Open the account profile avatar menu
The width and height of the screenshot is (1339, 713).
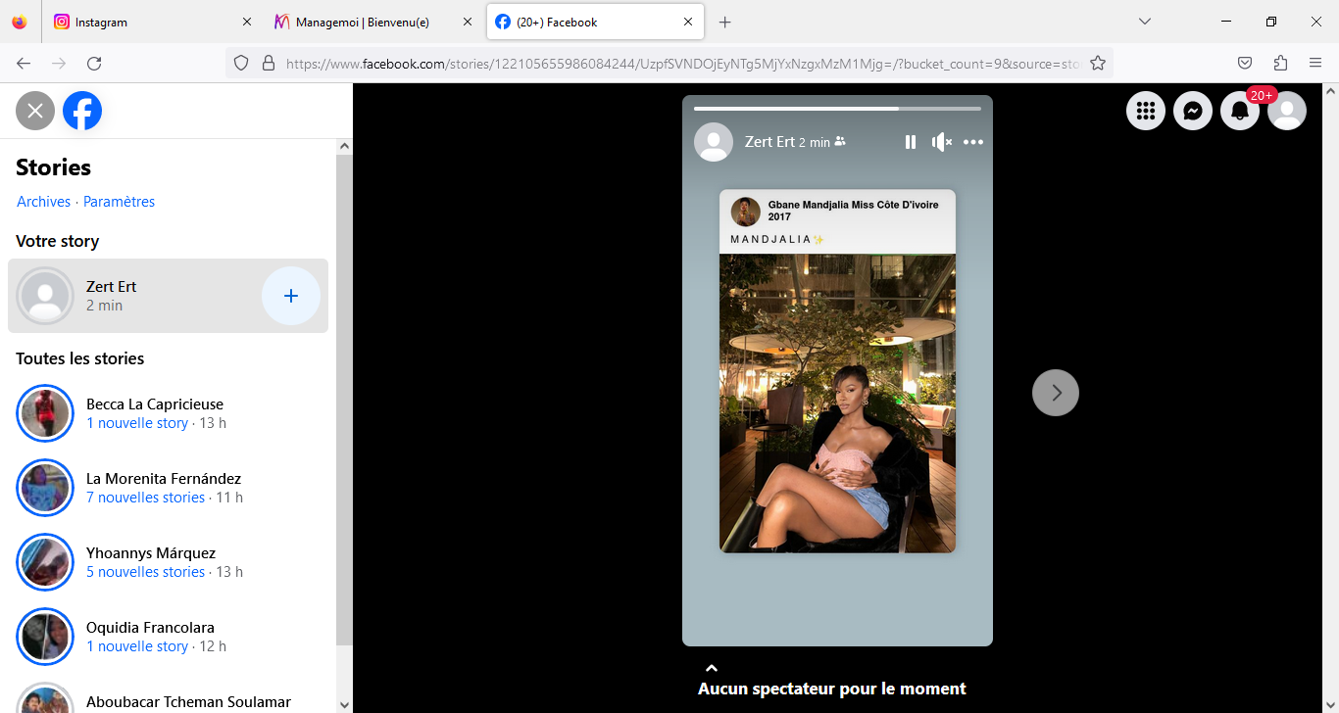pos(1287,111)
